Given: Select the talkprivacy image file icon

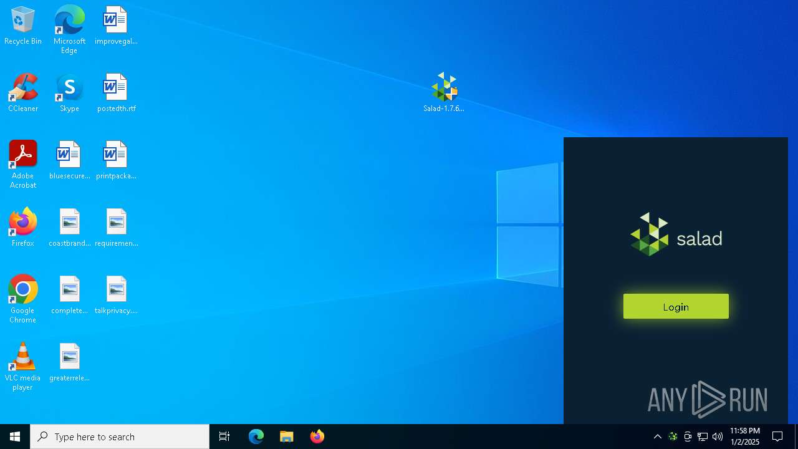Looking at the screenshot, I should click(116, 296).
